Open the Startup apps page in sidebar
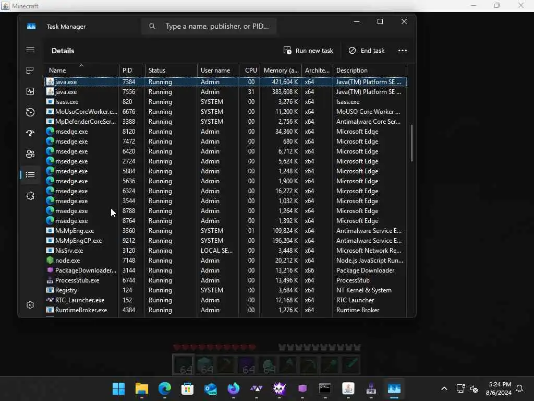This screenshot has height=401, width=534. pos(30,133)
